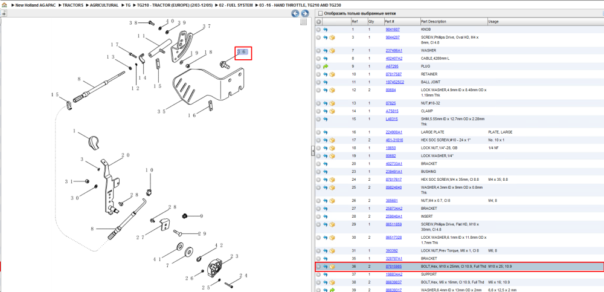Go to the home page icon
The width and height of the screenshot is (604, 292).
tap(4, 5)
